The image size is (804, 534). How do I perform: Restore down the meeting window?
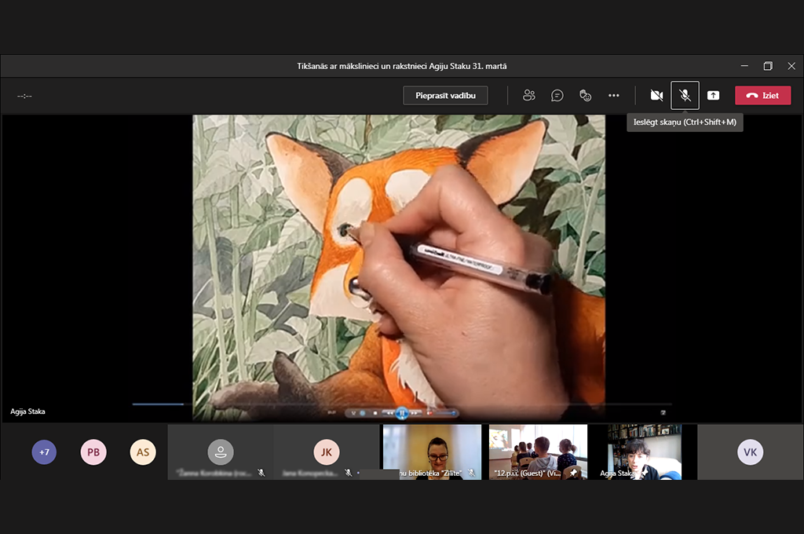[768, 66]
